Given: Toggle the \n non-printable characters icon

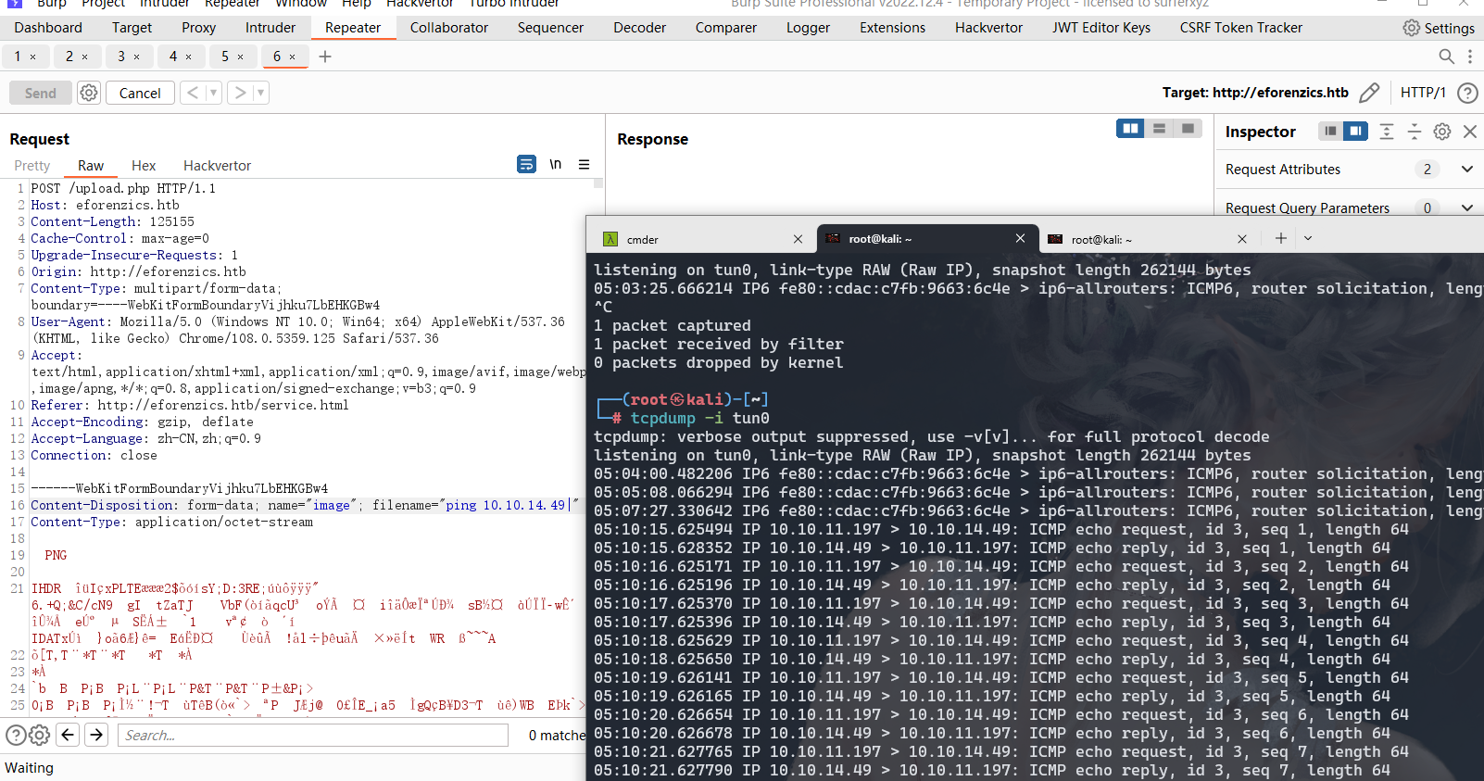Looking at the screenshot, I should [x=556, y=164].
